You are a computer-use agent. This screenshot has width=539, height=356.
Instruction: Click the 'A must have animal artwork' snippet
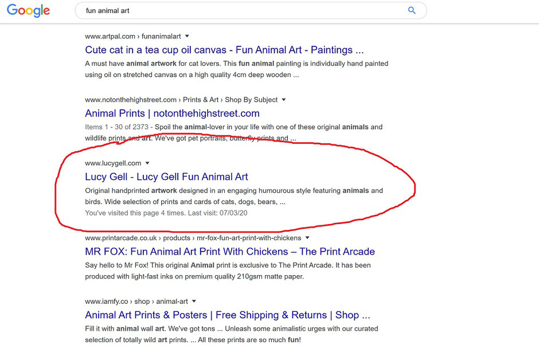pyautogui.click(x=236, y=69)
